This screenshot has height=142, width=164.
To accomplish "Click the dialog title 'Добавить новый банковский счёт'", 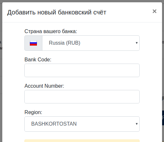I will point(56,12).
